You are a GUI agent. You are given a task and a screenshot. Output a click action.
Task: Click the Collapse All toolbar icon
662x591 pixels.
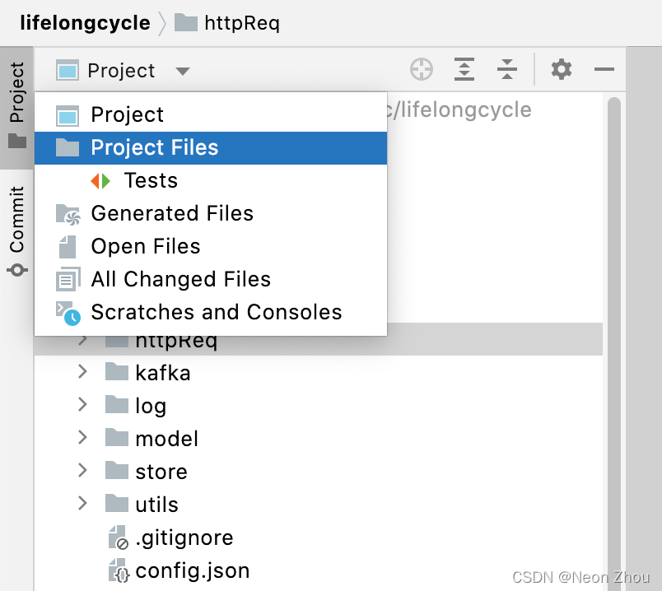[507, 70]
